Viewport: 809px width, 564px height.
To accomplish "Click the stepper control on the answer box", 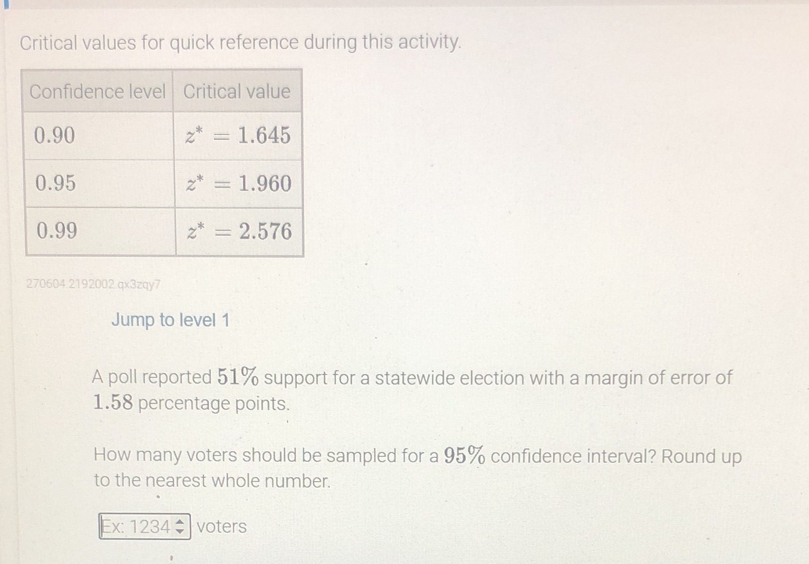I will coord(180,526).
